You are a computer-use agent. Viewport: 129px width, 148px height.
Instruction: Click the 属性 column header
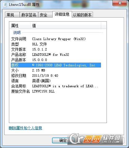[x=20, y=26]
